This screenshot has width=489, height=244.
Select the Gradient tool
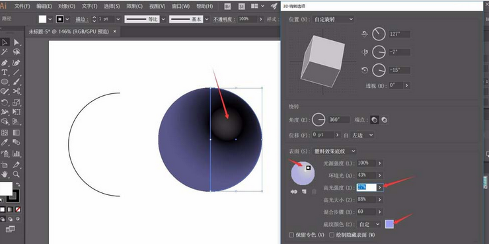tap(17, 133)
